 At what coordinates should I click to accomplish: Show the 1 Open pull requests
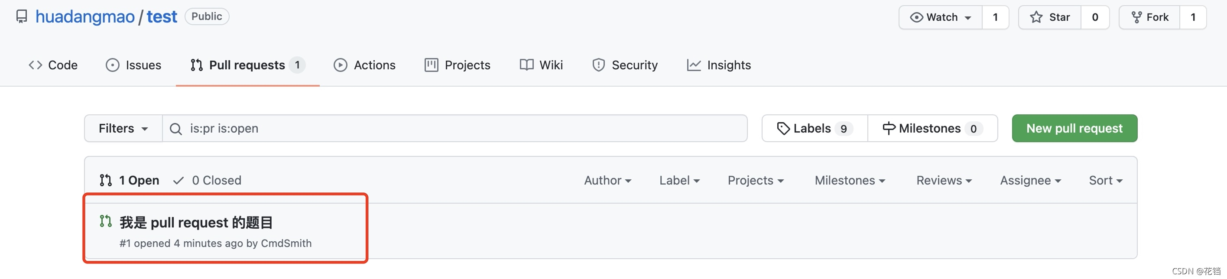pyautogui.click(x=130, y=181)
